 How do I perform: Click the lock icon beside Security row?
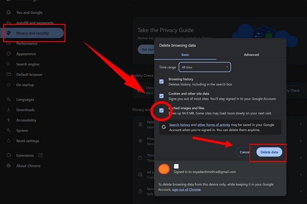[140, 191]
